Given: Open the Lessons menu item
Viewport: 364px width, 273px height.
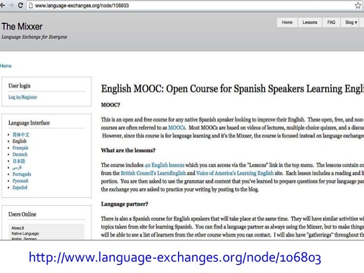Looking at the screenshot, I should 310,22.
